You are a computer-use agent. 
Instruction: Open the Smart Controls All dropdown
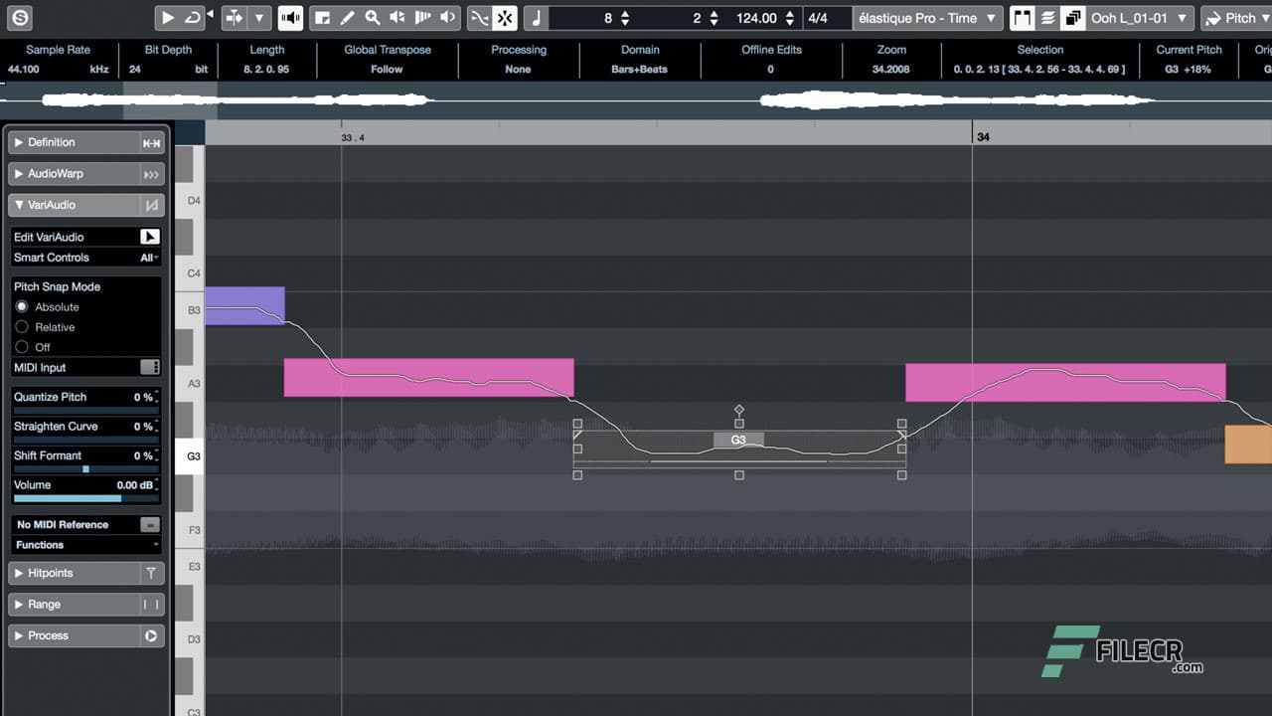click(x=146, y=258)
